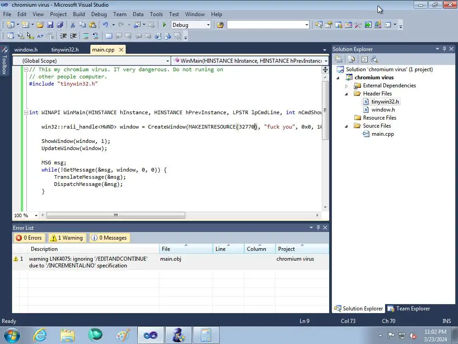Click the Navigate Backward toolbar icon
The height and width of the screenshot is (344, 458).
pyautogui.click(x=137, y=25)
